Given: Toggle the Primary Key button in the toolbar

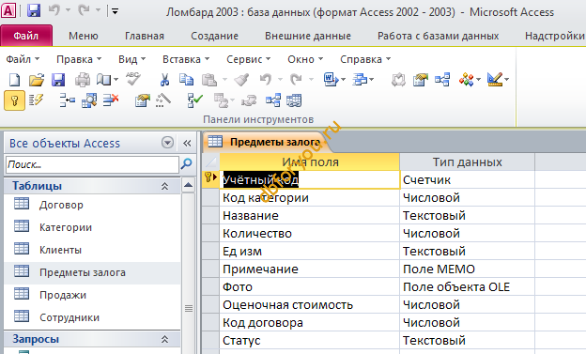Looking at the screenshot, I should pos(15,100).
